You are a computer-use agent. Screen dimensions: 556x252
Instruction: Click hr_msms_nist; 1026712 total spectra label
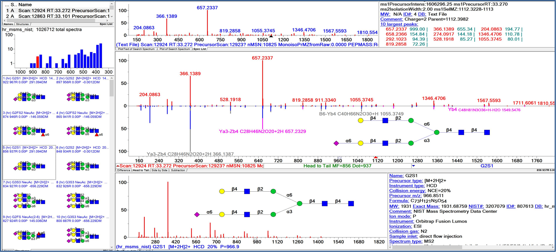42,30
